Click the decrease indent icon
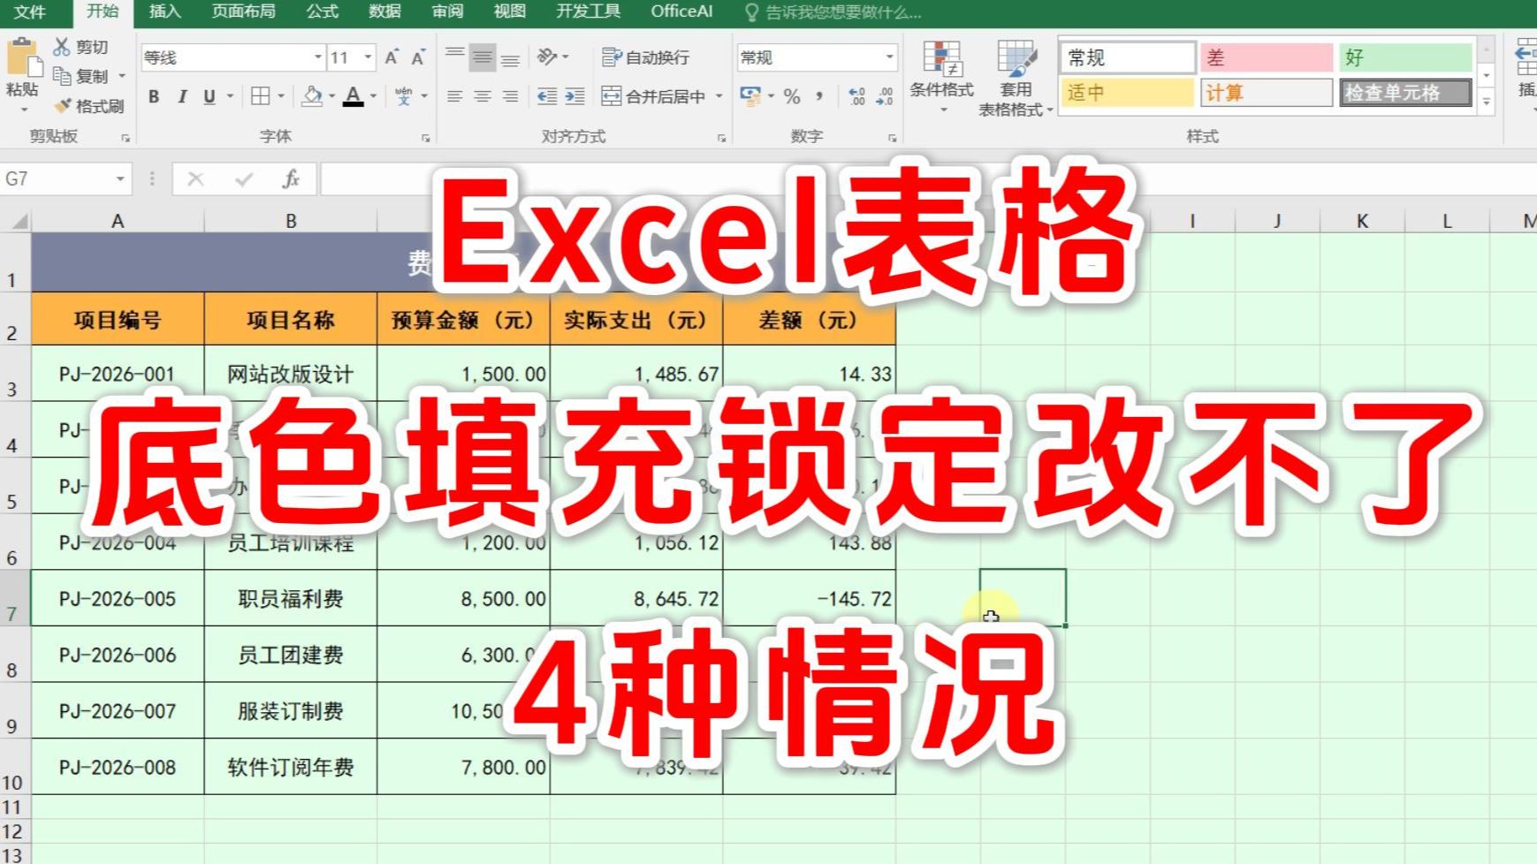Image resolution: width=1537 pixels, height=864 pixels. pos(547,96)
